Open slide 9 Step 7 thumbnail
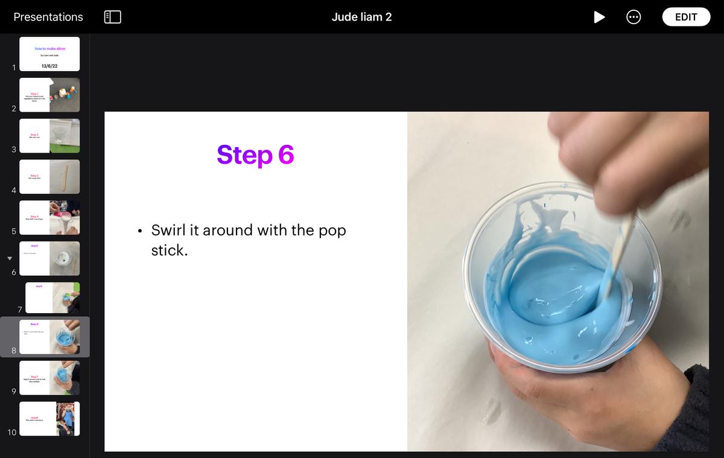Screen dimensions: 724x458 (x=49, y=378)
